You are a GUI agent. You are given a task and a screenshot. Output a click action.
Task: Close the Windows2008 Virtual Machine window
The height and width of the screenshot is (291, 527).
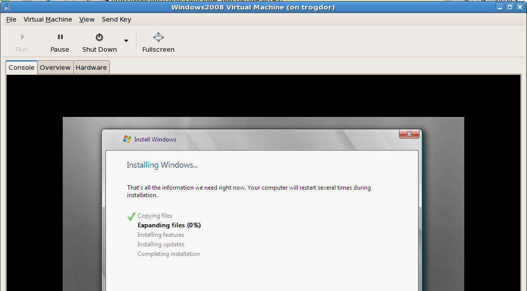pyautogui.click(x=519, y=7)
